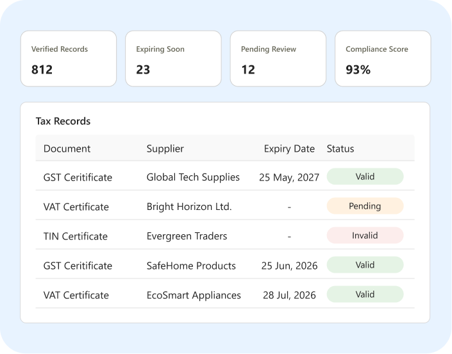Select SafeHome Products supplier name
The height and width of the screenshot is (354, 452).
point(191,266)
